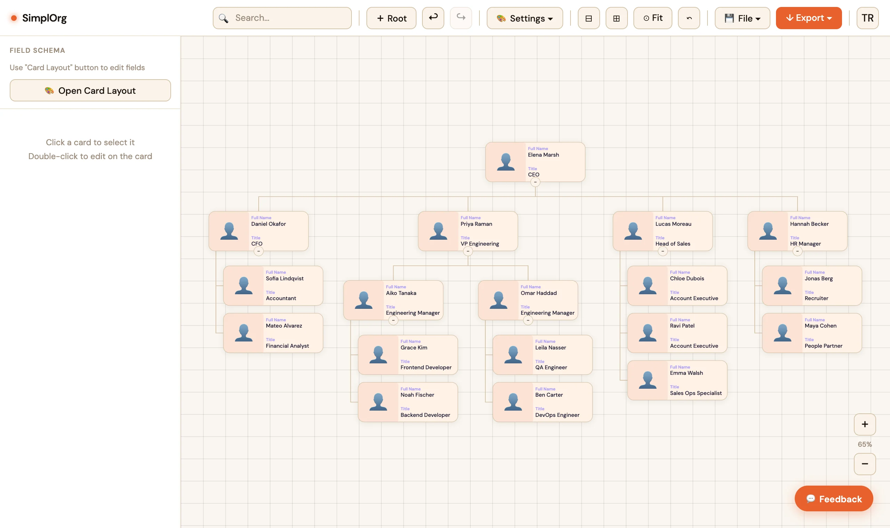Open the Export dropdown
The width and height of the screenshot is (890, 528).
[x=809, y=18]
